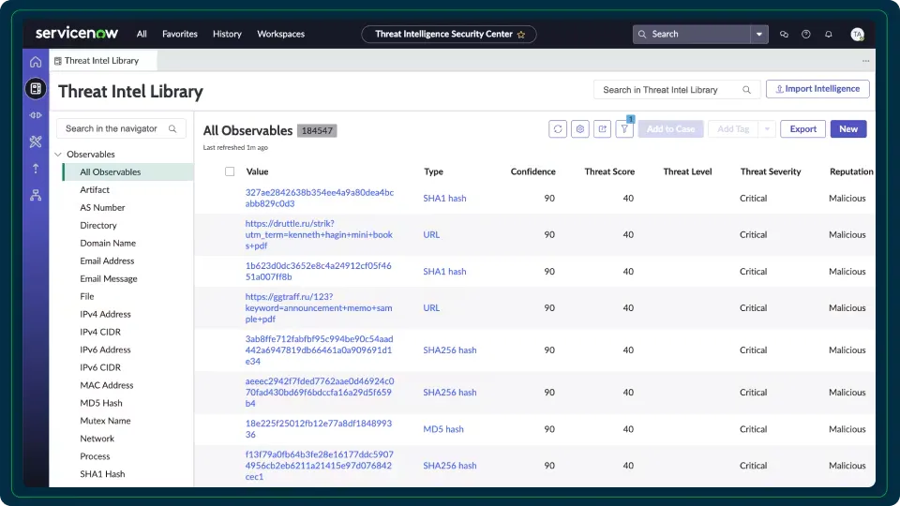The width and height of the screenshot is (900, 506).
Task: Focus the global Search field
Action: pyautogui.click(x=692, y=35)
